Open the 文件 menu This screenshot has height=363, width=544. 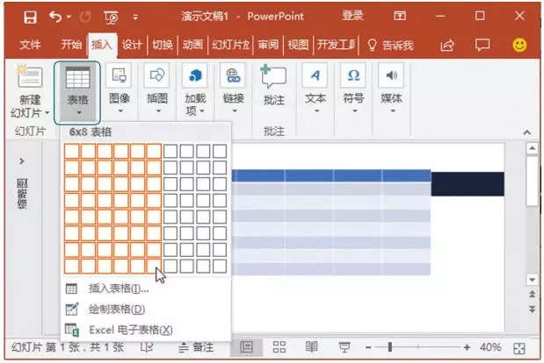(30, 45)
